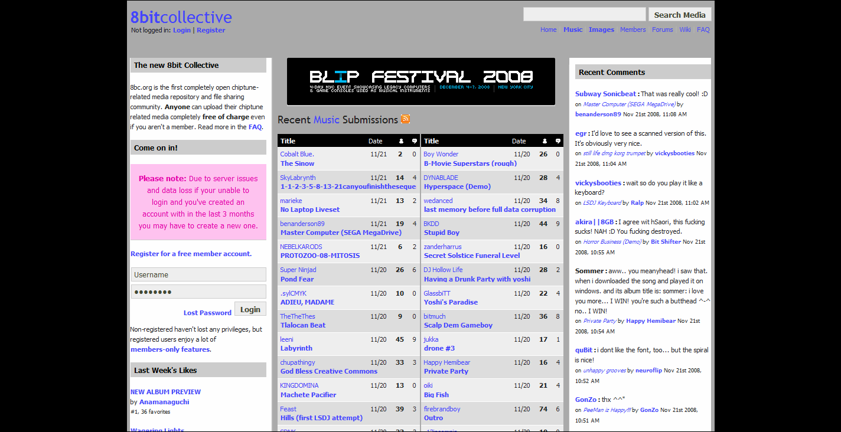Visit artist Cobalt Blue.
841x432 pixels.
coord(297,154)
